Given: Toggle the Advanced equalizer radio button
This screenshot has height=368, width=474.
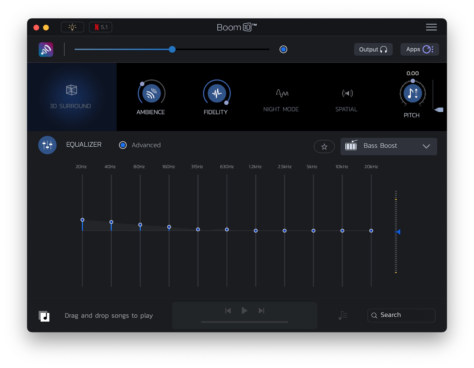Looking at the screenshot, I should [123, 145].
